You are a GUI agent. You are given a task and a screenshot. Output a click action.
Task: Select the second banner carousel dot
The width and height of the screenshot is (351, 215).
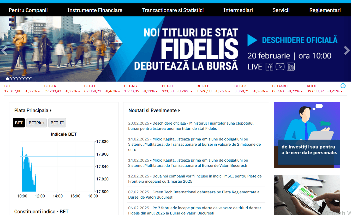click(10, 79)
